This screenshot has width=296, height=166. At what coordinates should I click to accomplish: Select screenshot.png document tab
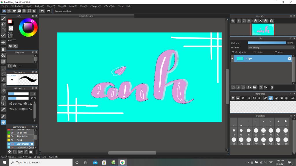pos(86,16)
